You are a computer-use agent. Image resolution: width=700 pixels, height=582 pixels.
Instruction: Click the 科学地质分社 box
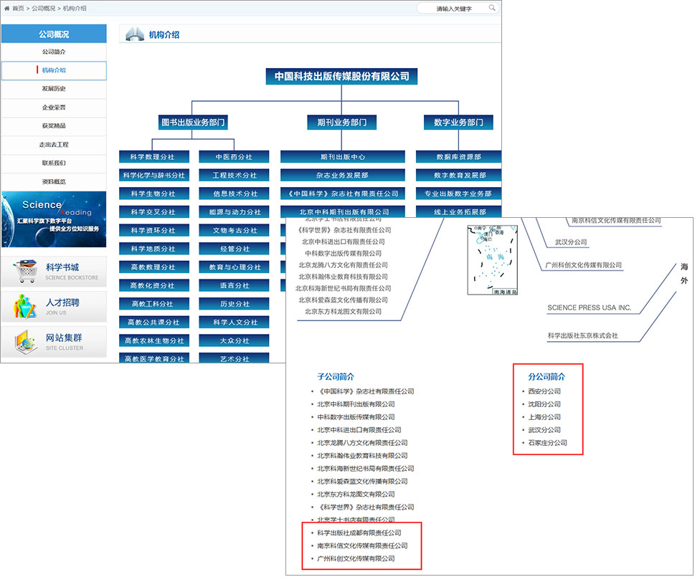[154, 249]
